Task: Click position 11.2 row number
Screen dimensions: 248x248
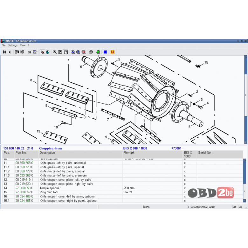Action: point(6,171)
